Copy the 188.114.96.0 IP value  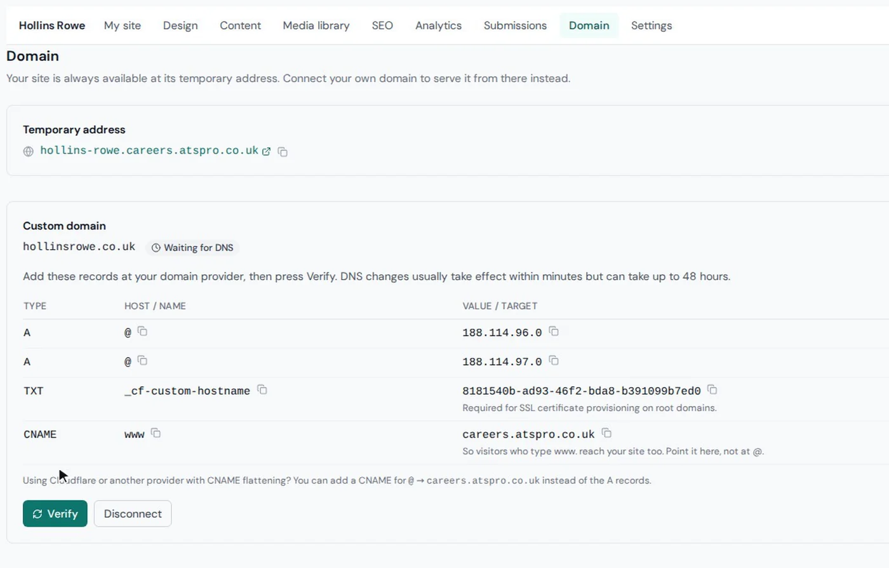click(554, 331)
